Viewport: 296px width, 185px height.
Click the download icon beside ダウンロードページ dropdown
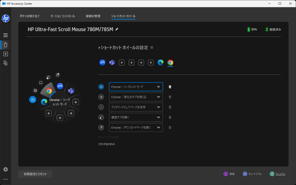pyautogui.click(x=101, y=127)
